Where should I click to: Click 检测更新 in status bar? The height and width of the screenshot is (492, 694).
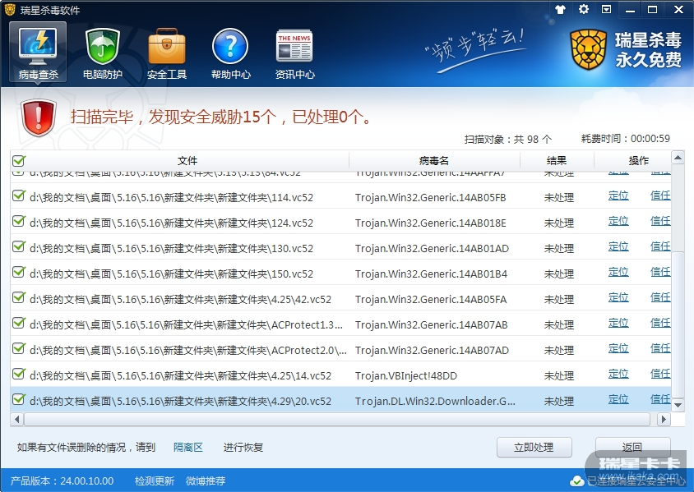[x=155, y=481]
